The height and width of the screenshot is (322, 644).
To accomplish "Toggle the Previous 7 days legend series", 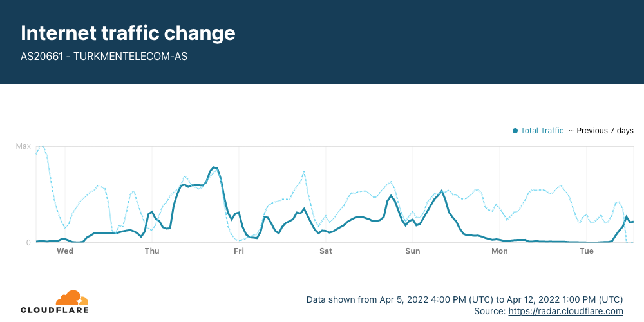I will tap(601, 131).
